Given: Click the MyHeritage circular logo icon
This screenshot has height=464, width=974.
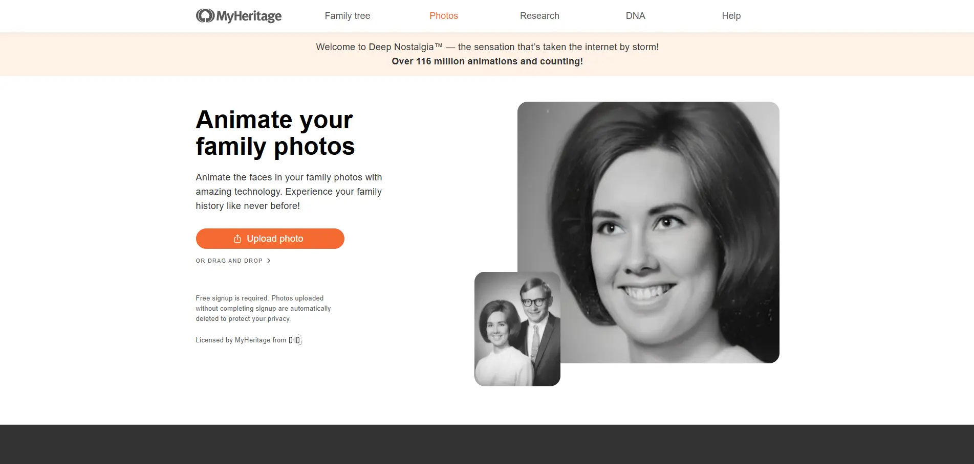Looking at the screenshot, I should point(205,16).
